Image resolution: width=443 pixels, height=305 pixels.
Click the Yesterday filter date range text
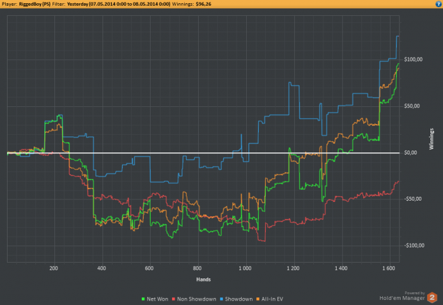pyautogui.click(x=119, y=4)
